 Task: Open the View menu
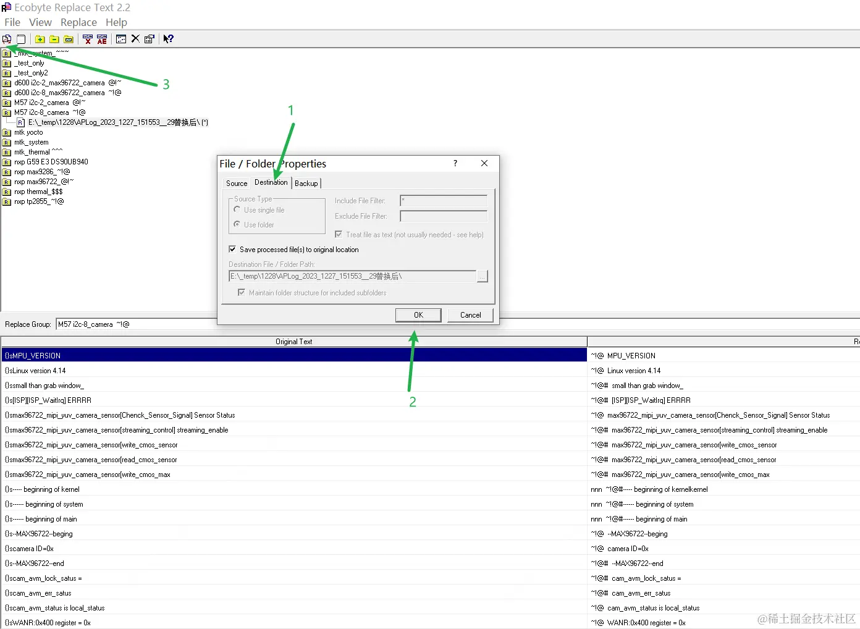coord(40,22)
